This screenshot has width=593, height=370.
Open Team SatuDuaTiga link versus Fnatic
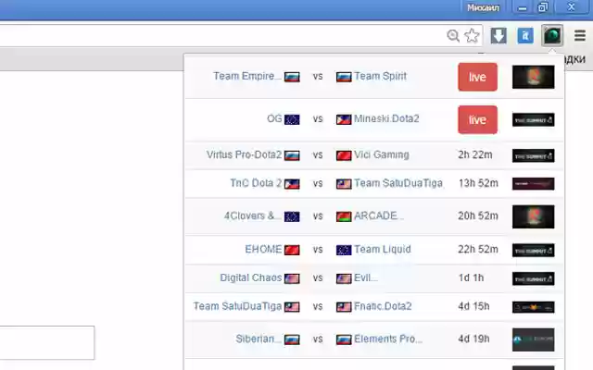237,306
